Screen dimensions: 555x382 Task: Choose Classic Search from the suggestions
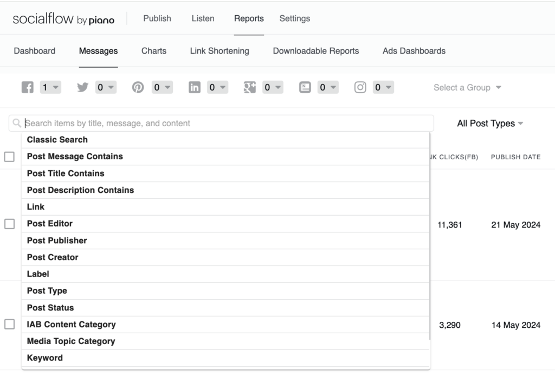click(225, 140)
